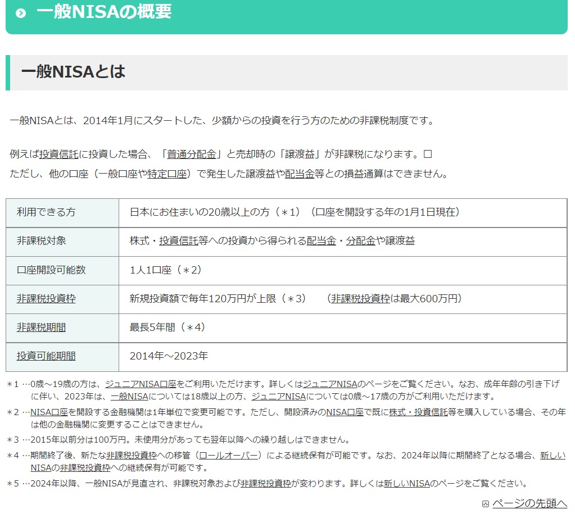Click the small icon next to ページの先頭へ

[x=486, y=504]
